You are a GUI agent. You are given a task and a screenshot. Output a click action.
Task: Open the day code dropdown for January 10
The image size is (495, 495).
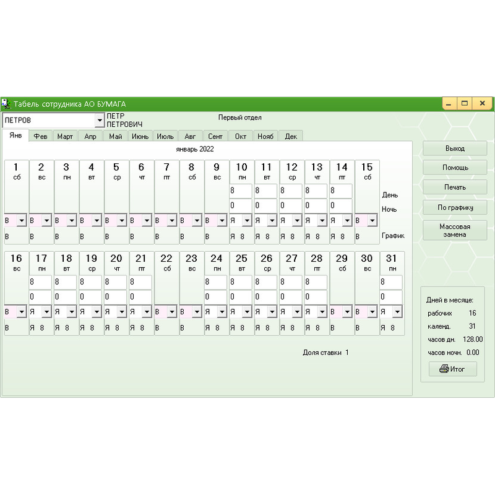click(x=247, y=220)
